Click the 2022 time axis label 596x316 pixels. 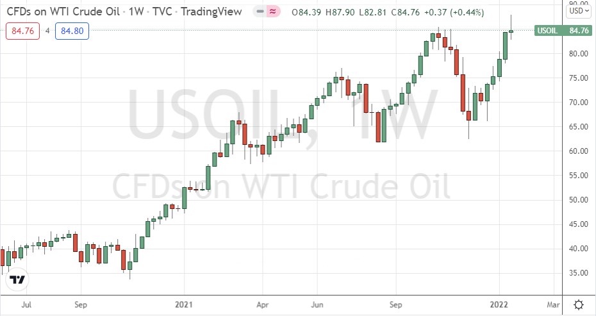(x=501, y=304)
